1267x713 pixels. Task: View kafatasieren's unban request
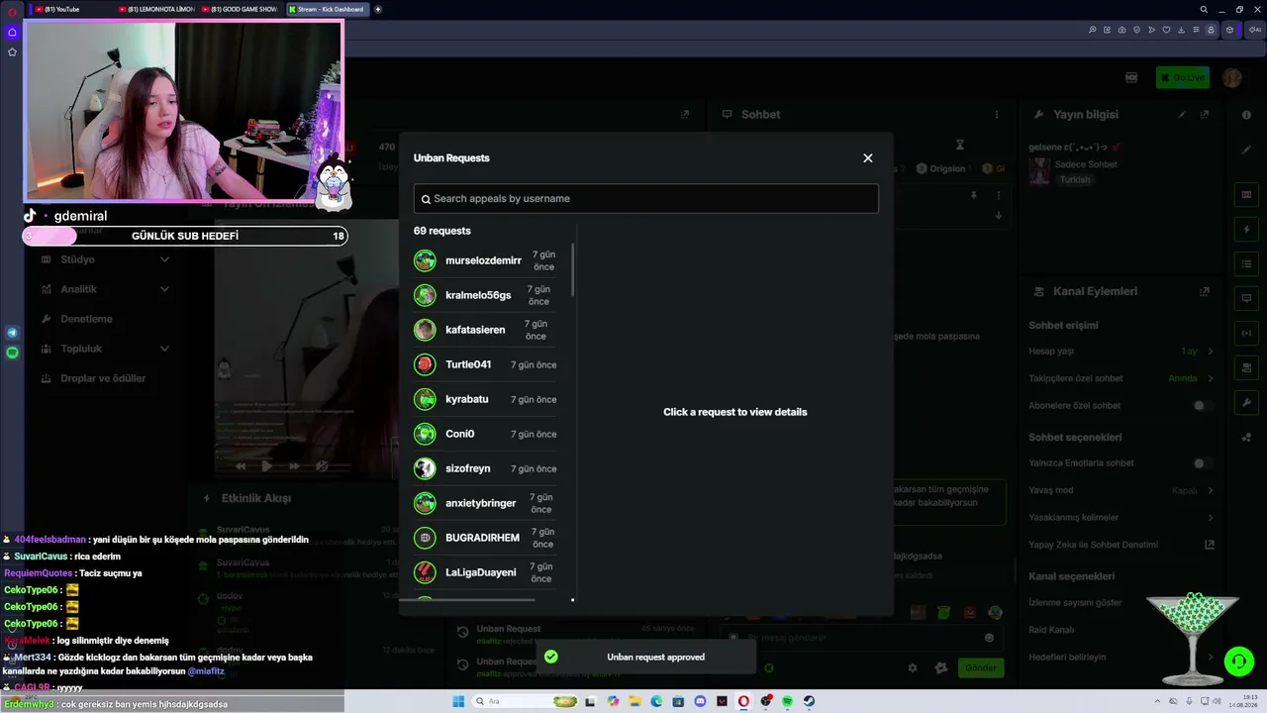485,330
